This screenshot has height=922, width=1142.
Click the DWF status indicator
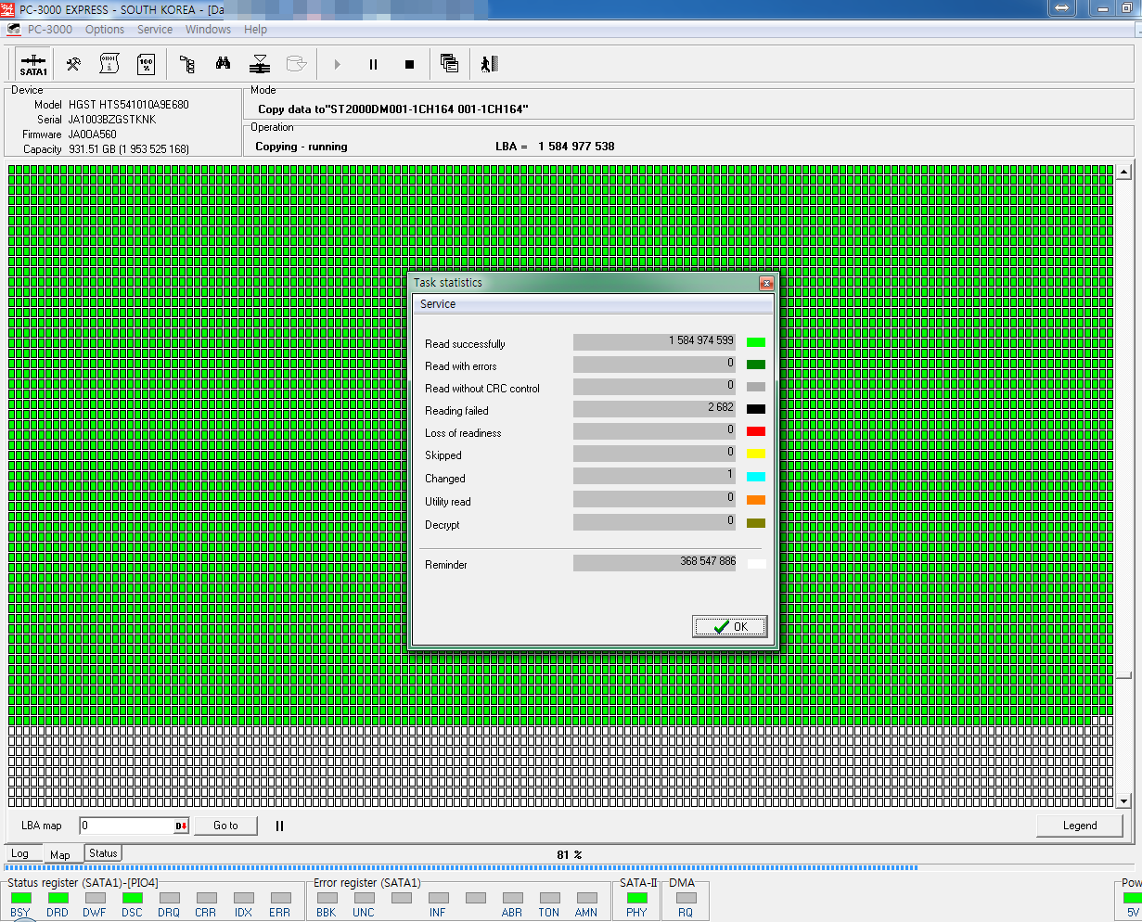coord(95,898)
